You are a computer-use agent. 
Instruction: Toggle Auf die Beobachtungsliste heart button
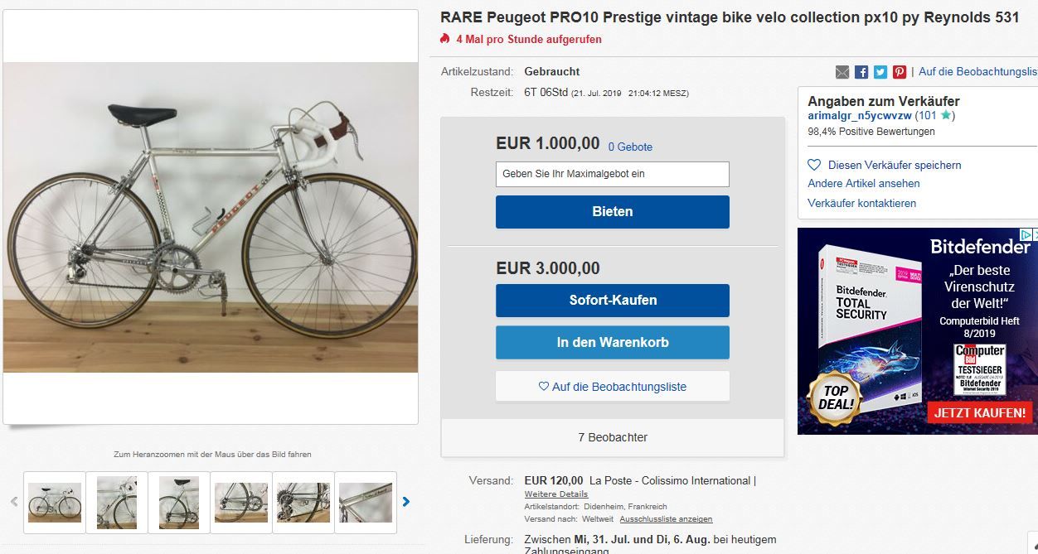[x=613, y=387]
